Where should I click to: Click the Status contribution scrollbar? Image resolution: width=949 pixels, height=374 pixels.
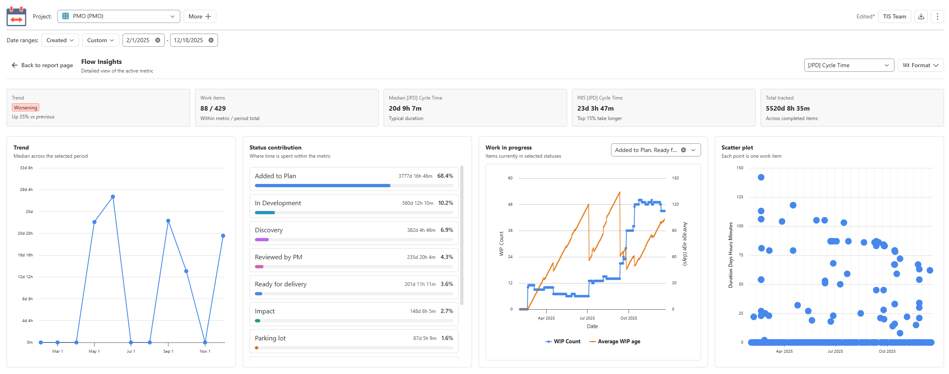pos(462,235)
